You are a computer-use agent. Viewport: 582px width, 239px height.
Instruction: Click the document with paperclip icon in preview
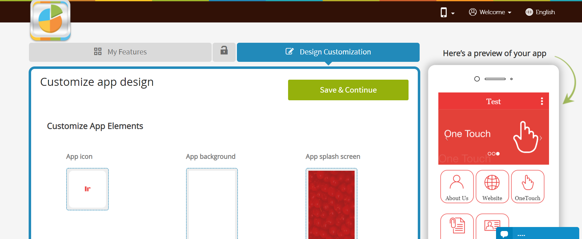(x=457, y=225)
